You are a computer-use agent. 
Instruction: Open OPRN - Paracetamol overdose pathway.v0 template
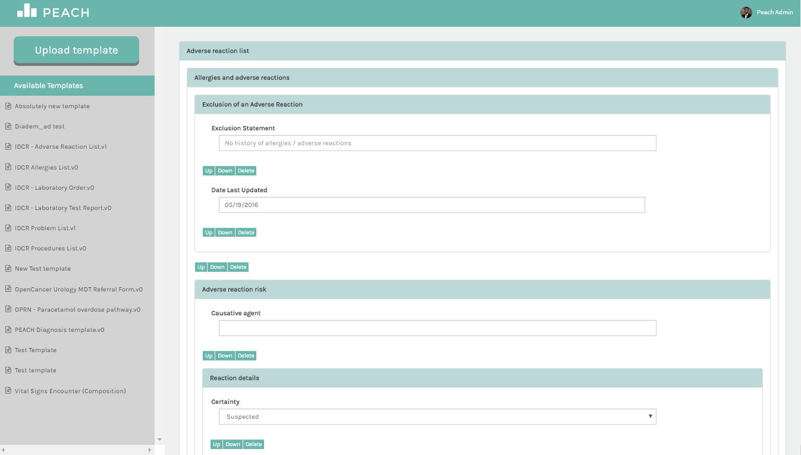[77, 310]
